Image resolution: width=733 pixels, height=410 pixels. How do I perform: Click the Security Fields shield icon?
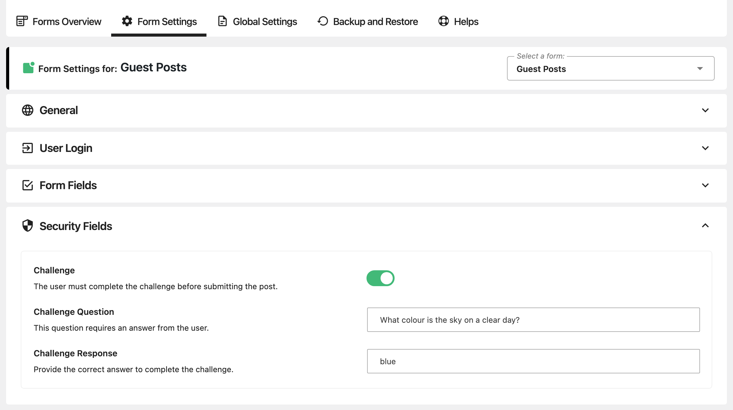coord(27,226)
